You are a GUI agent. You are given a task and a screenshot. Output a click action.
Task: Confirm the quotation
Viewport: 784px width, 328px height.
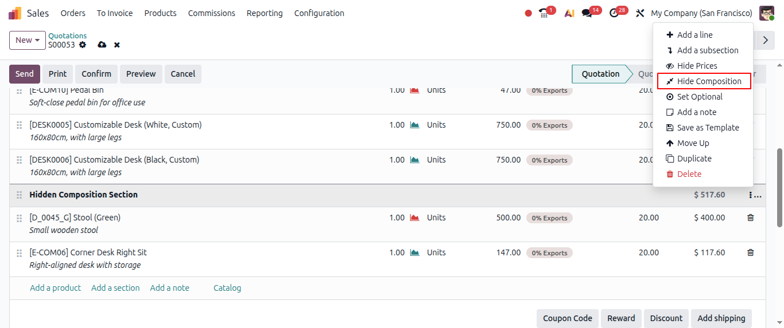[x=96, y=74]
